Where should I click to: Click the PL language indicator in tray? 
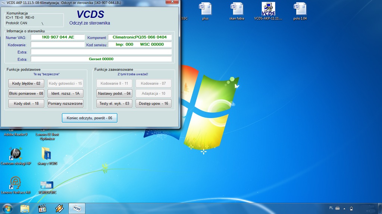click(x=331, y=208)
